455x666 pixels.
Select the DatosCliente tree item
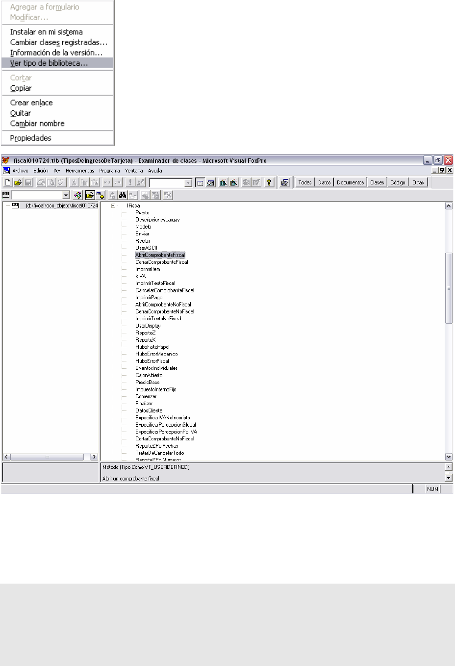coord(149,410)
